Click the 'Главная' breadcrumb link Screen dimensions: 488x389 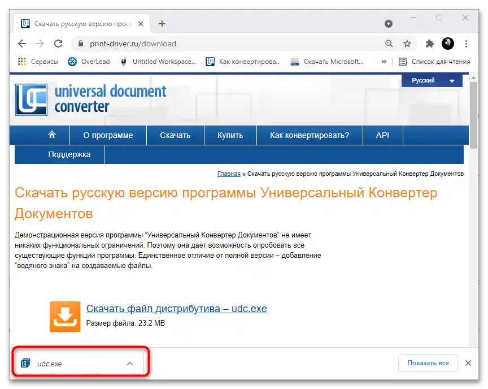click(x=229, y=174)
